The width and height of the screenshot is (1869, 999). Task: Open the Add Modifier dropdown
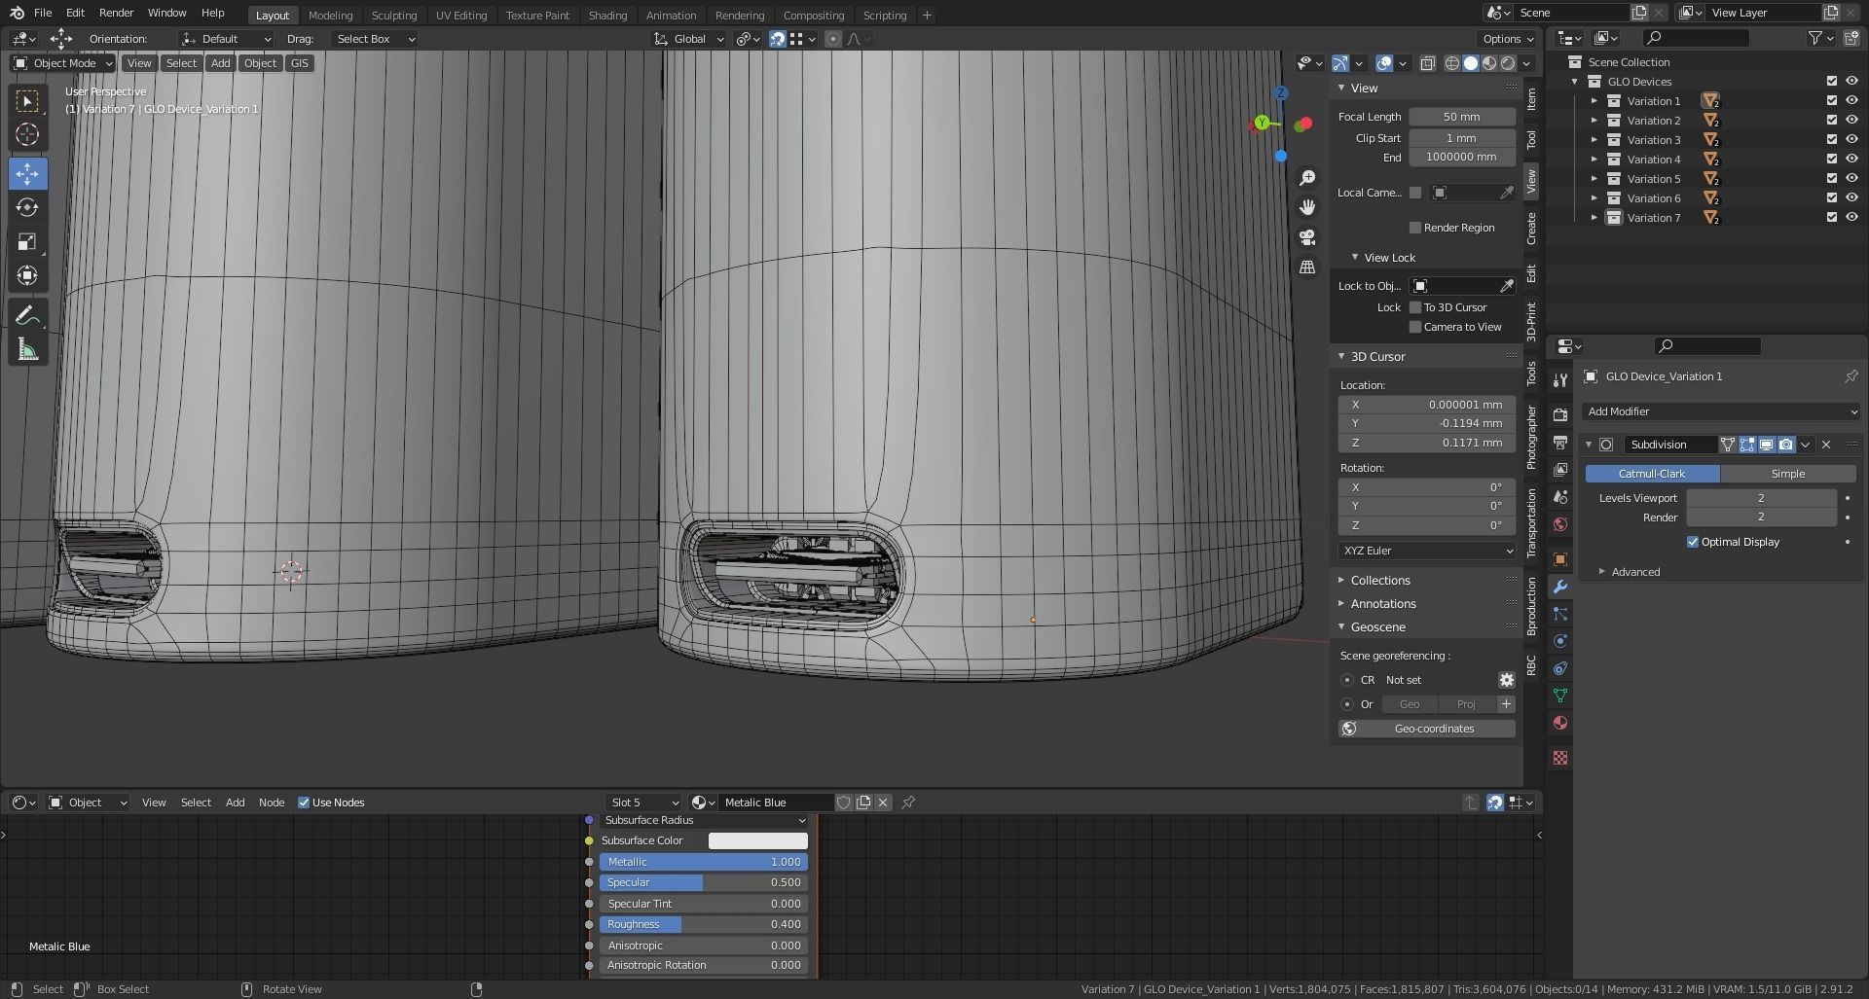[x=1720, y=411]
